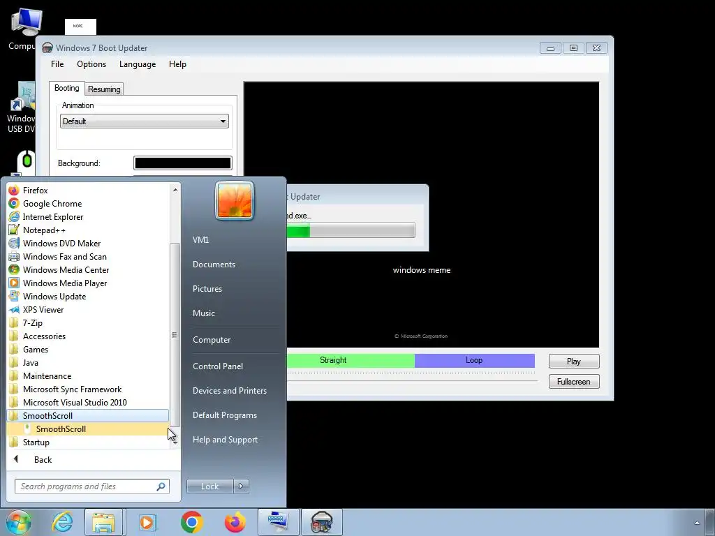The height and width of the screenshot is (536, 715).
Task: Open the Language menu
Action: [138, 64]
